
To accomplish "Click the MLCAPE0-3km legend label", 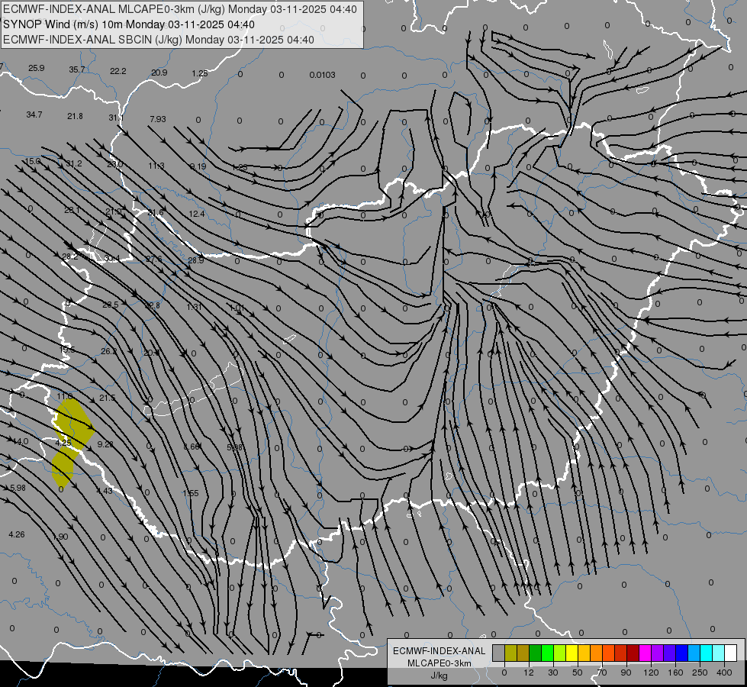I will point(440,663).
